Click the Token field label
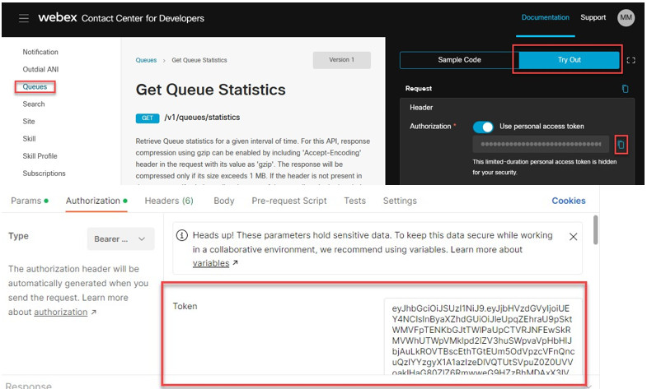 (x=185, y=306)
